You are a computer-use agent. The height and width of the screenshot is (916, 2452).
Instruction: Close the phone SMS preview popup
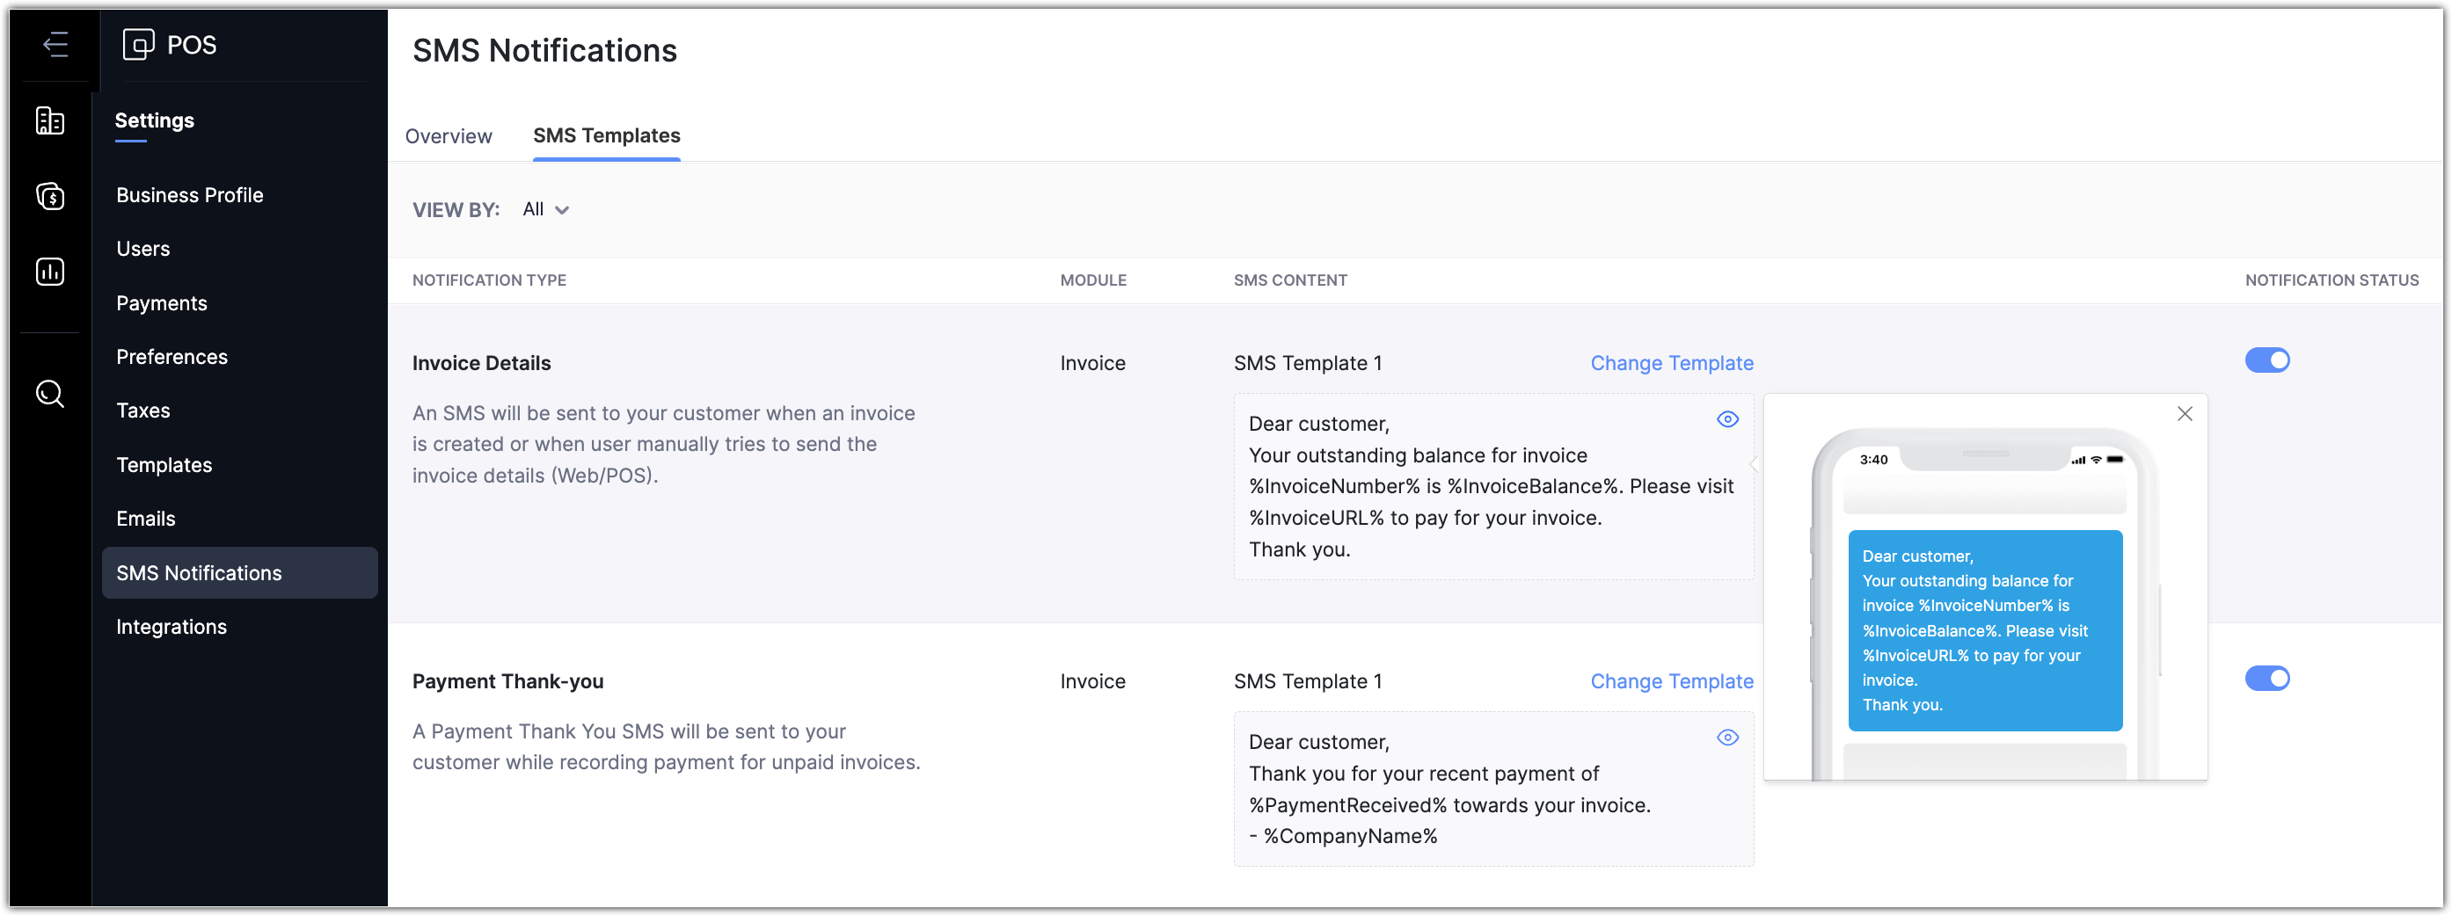tap(2185, 414)
